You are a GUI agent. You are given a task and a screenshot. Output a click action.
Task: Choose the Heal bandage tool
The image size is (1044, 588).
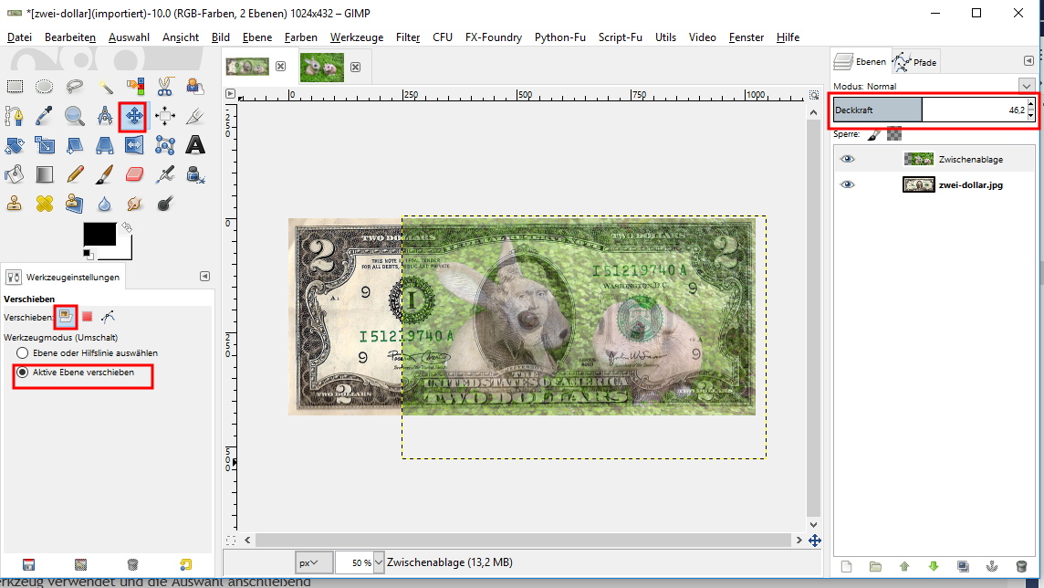pos(44,203)
